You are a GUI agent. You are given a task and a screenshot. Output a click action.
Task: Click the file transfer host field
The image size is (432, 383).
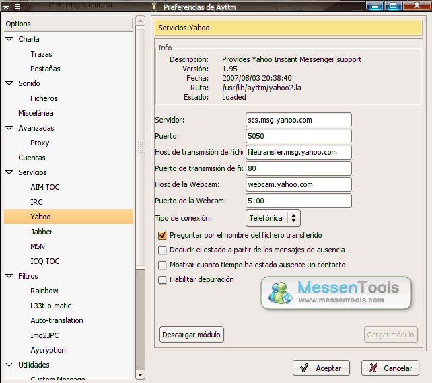[x=298, y=152]
